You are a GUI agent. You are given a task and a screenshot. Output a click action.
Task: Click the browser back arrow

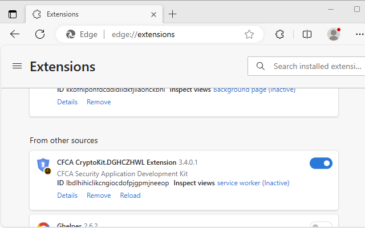(15, 34)
